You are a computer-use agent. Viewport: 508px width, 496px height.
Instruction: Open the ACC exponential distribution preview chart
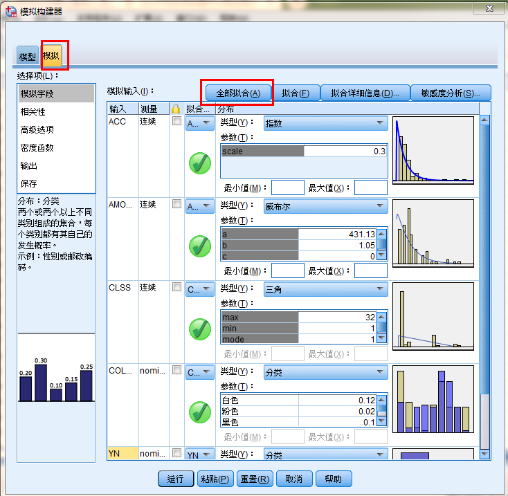pyautogui.click(x=433, y=151)
